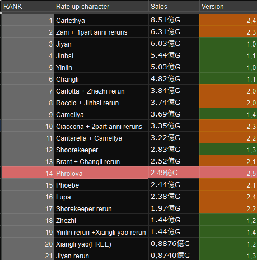257x260 pixels.
Task: Click the rank 21 Jiyan rerun cell
Action: point(101,255)
